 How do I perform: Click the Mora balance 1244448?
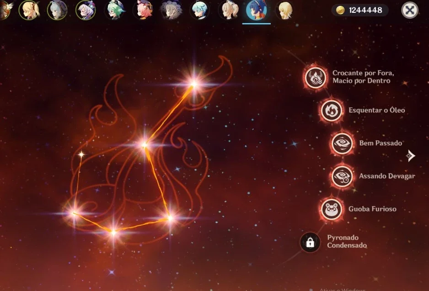(365, 11)
